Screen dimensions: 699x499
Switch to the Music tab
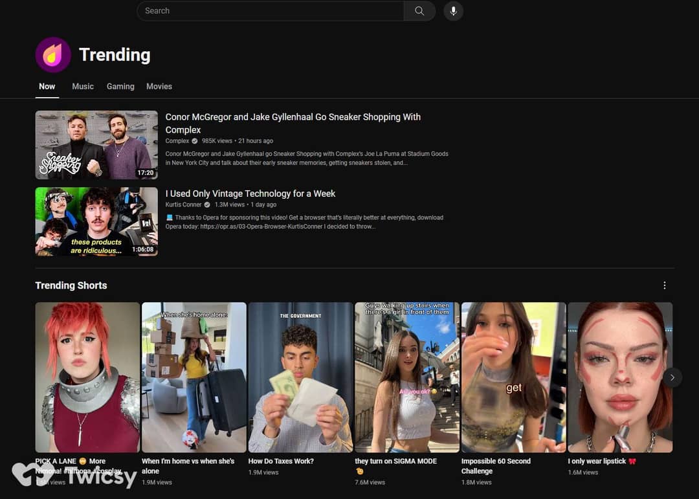(83, 87)
